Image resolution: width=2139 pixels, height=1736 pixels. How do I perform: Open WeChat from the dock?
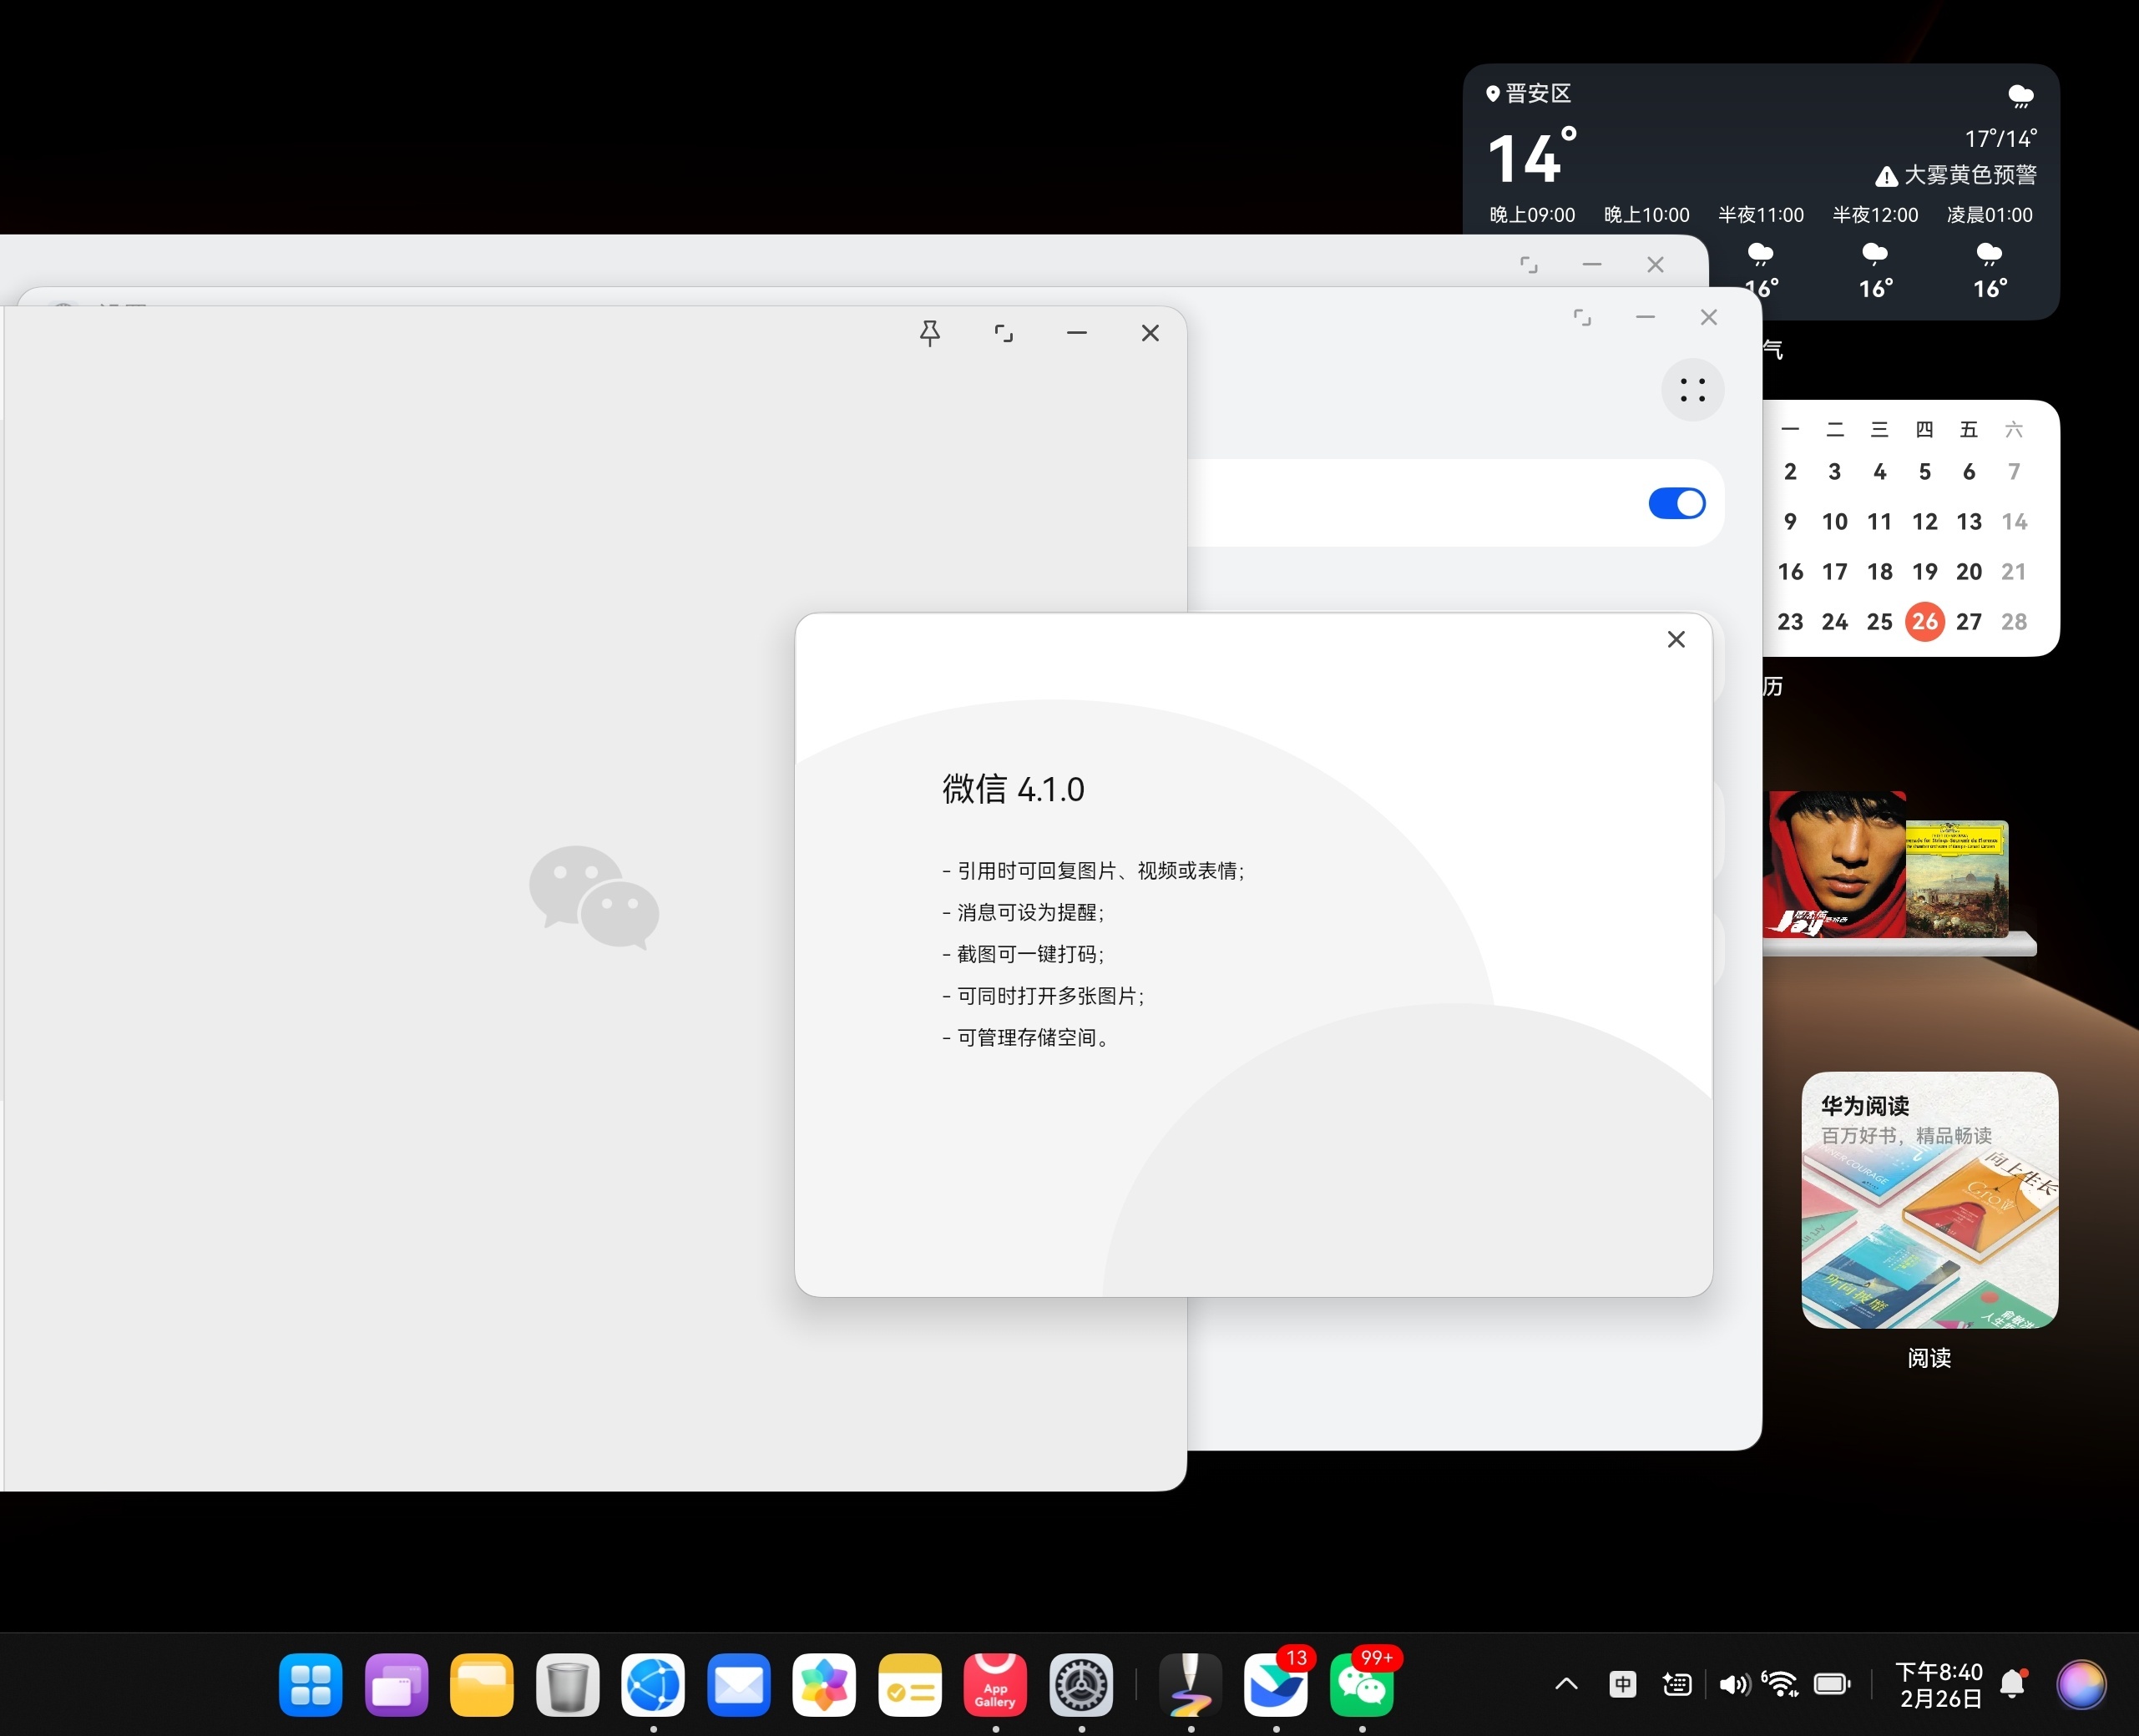[x=1361, y=1687]
